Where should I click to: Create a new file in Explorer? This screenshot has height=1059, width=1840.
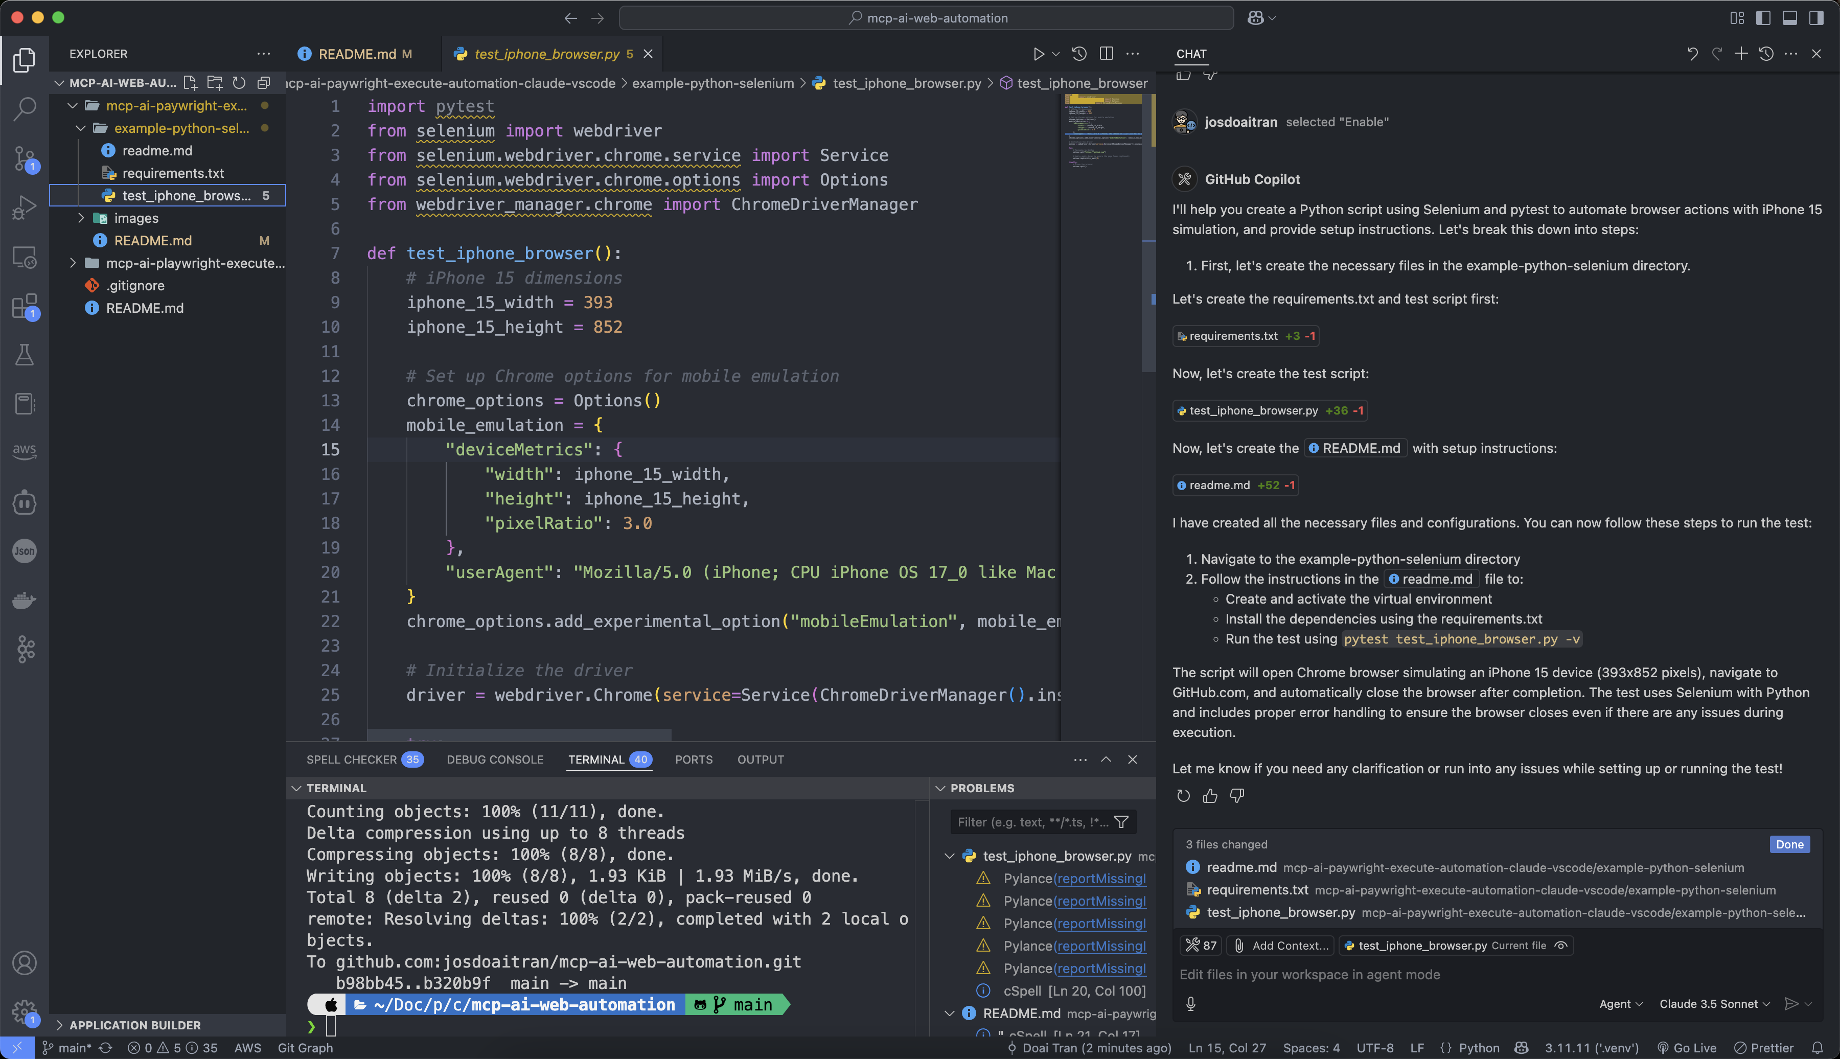(x=191, y=83)
